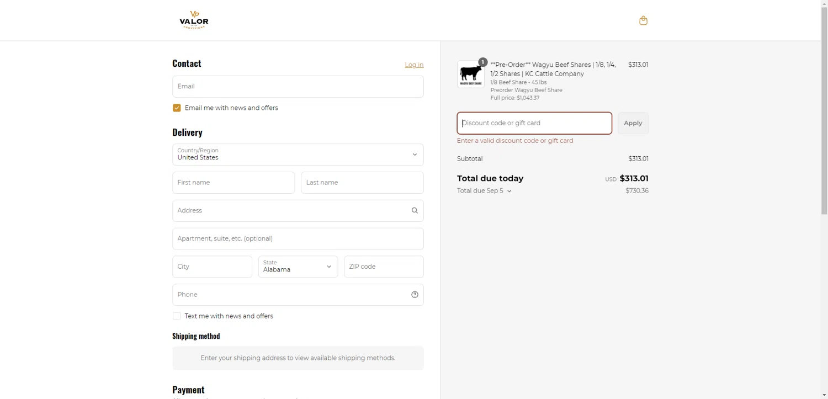Focus the Email input field
The width and height of the screenshot is (828, 399).
(298, 87)
